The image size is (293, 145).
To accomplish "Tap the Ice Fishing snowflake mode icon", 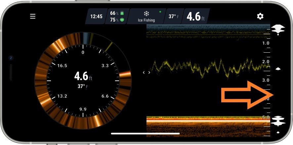I will pyautogui.click(x=146, y=14).
